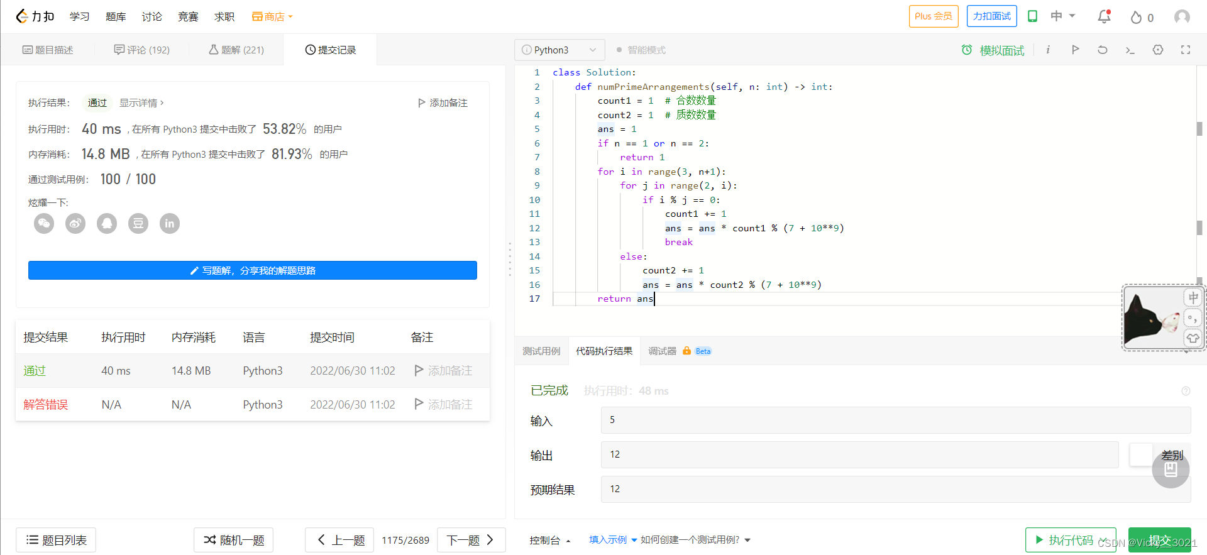This screenshot has height=555, width=1207.
Task: Open the mobile app phone icon
Action: pyautogui.click(x=1032, y=16)
